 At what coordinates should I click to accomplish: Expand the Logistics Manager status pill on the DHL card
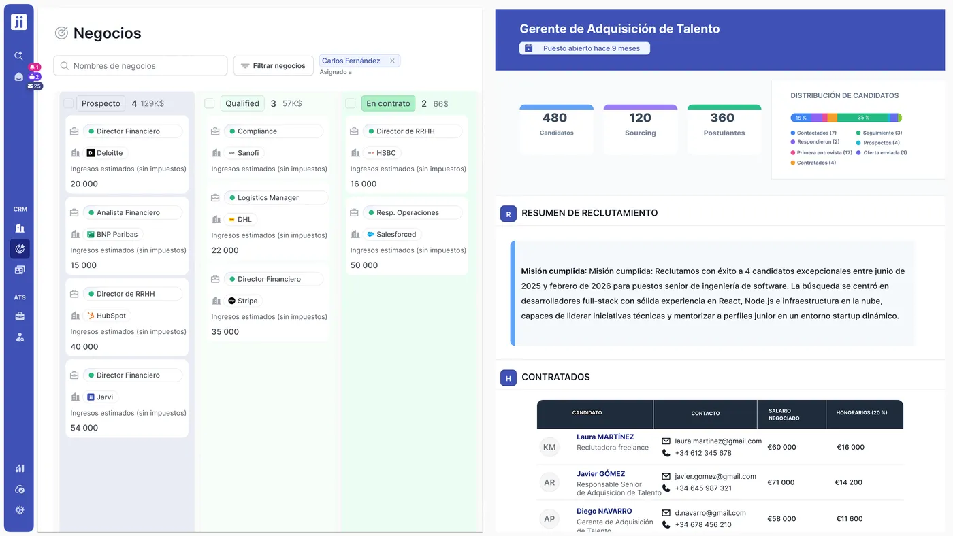pyautogui.click(x=276, y=198)
